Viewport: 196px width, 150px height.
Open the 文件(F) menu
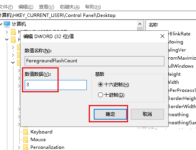click(6, 7)
